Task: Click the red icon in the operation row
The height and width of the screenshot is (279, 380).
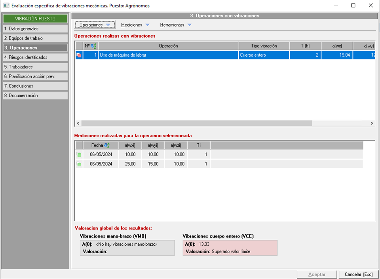Action: [79, 55]
